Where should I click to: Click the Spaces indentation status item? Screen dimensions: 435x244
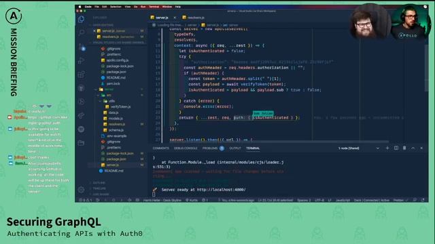tap(304, 200)
